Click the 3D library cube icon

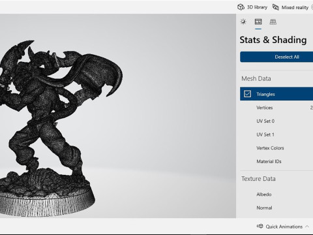coord(241,7)
